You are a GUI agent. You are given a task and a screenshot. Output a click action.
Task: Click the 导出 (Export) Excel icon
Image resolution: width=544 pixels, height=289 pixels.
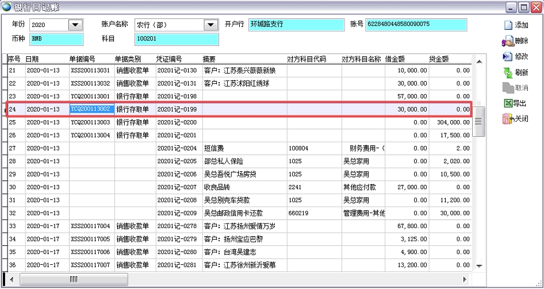point(508,103)
